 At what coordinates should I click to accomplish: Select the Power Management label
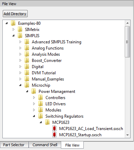(57, 92)
